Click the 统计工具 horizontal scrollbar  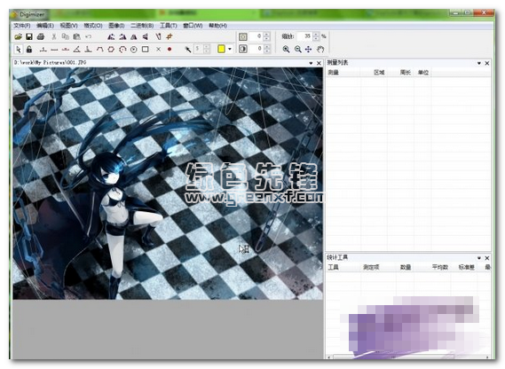[x=407, y=357]
